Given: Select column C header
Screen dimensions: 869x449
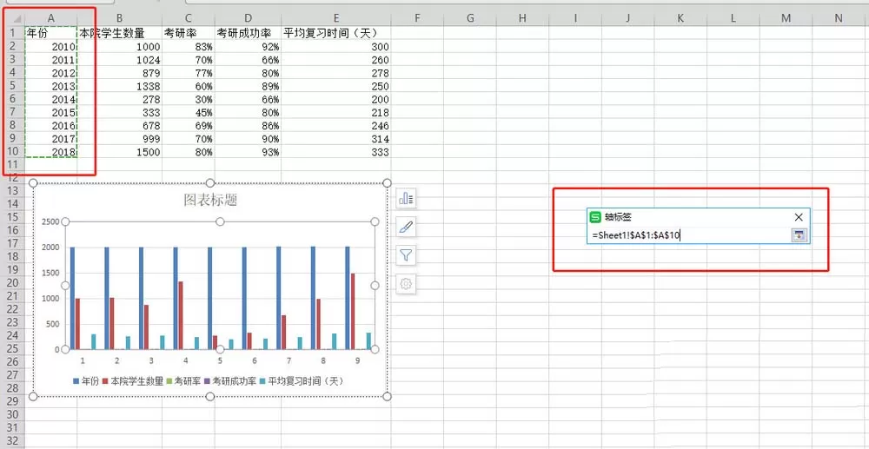Looking at the screenshot, I should [189, 19].
